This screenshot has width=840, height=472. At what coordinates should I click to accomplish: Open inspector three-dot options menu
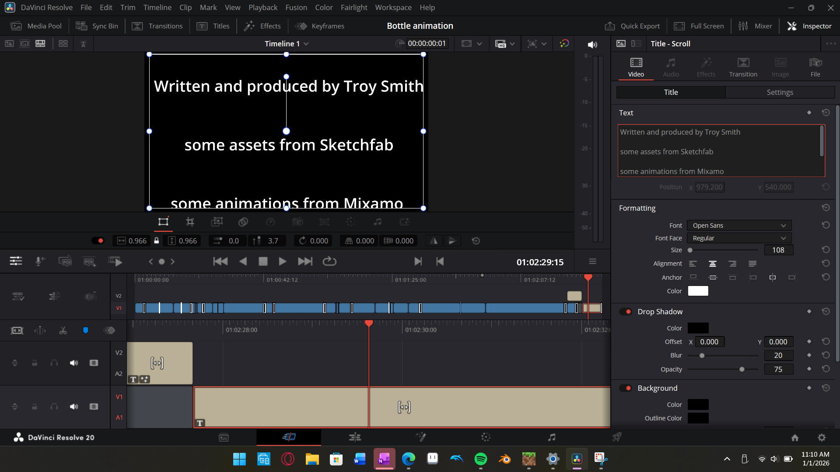(x=830, y=44)
